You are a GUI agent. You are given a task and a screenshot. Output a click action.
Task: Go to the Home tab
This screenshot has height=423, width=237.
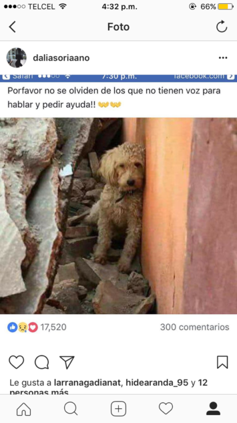[x=24, y=409]
